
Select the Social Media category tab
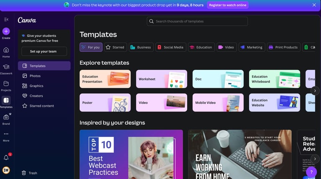coord(171,47)
